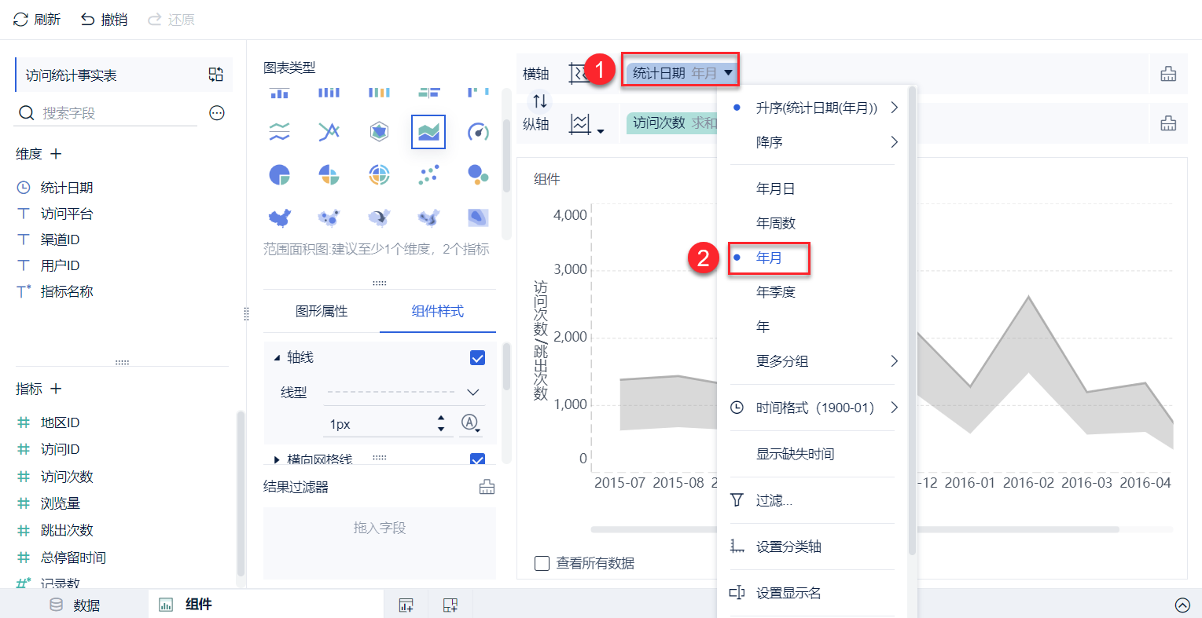Viewport: 1202px width, 618px height.
Task: Click the 刷新 refresh button
Action: tap(37, 20)
